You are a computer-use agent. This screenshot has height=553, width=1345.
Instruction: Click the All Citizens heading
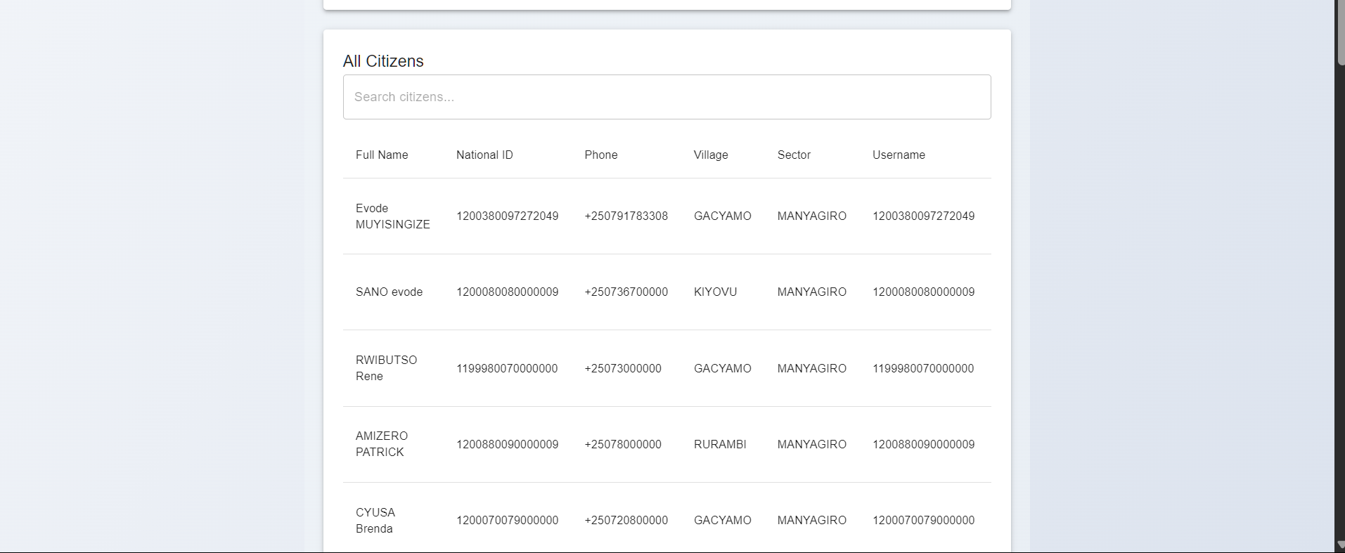(383, 61)
